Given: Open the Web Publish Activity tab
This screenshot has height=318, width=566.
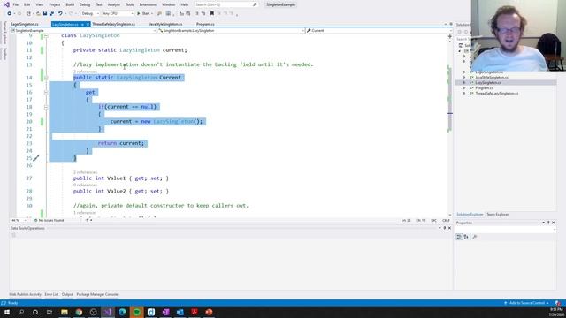Looking at the screenshot, I should coord(26,294).
